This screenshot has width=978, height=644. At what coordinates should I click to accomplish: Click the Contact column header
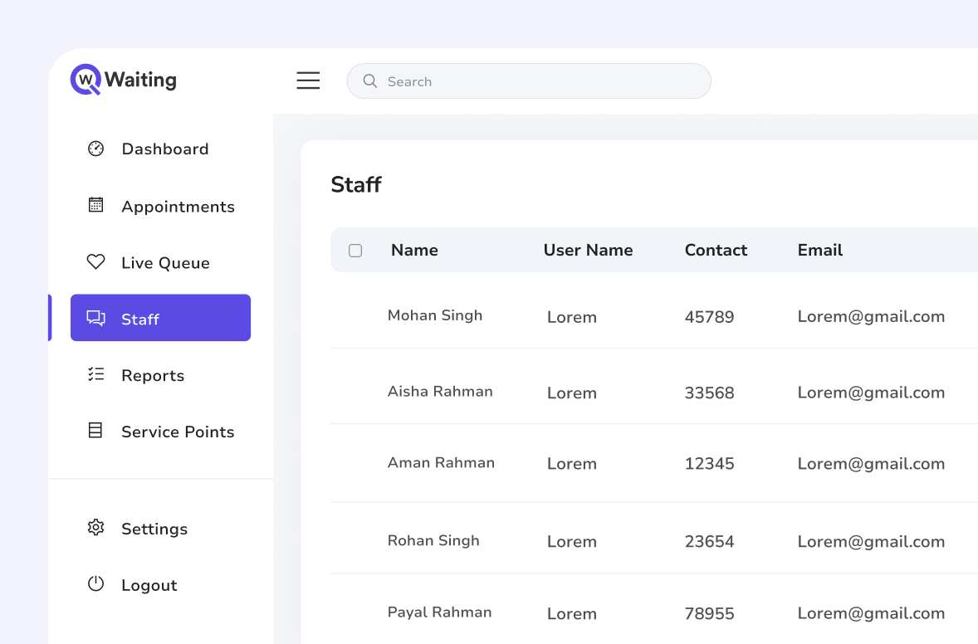716,250
